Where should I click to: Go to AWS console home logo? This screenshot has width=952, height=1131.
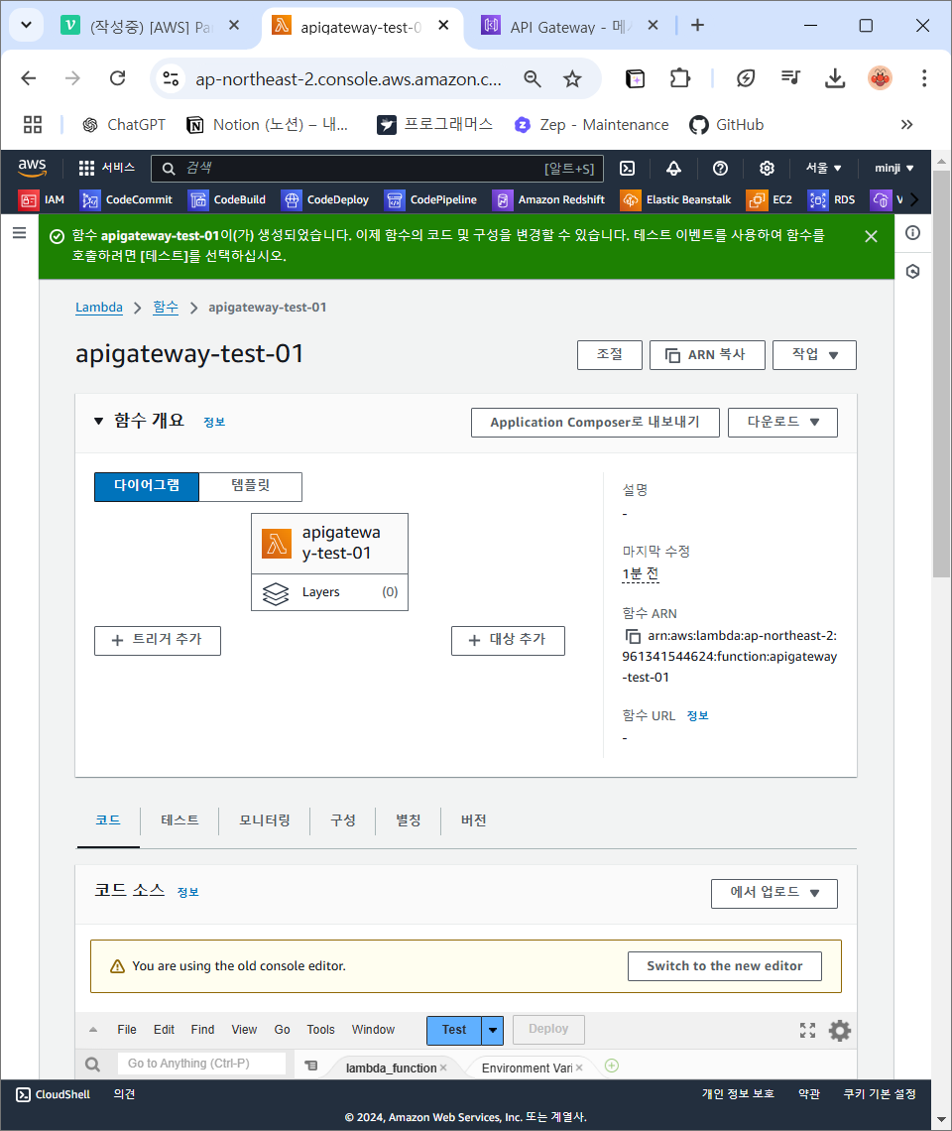tap(33, 168)
